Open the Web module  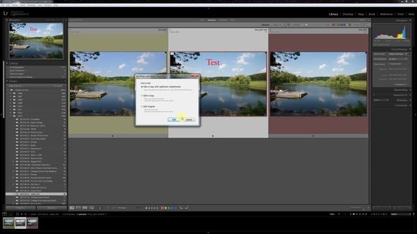pyautogui.click(x=411, y=14)
